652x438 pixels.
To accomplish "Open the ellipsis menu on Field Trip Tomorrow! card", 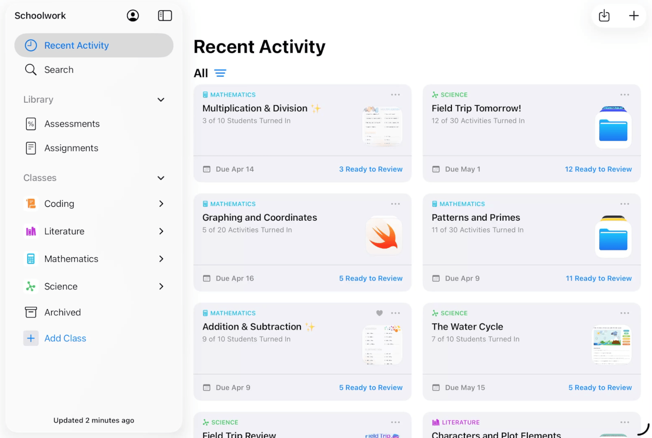I will click(624, 94).
